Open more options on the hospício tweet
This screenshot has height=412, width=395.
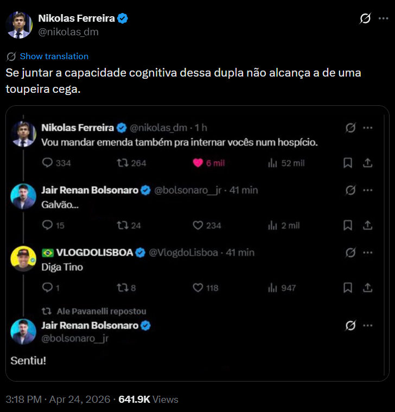point(367,128)
